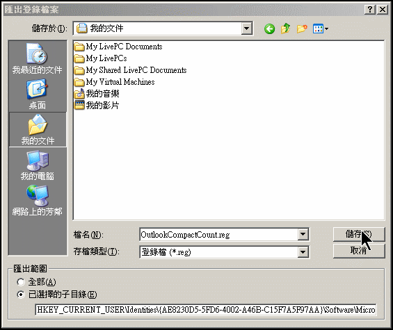Click the 取消 cancel button

point(359,251)
